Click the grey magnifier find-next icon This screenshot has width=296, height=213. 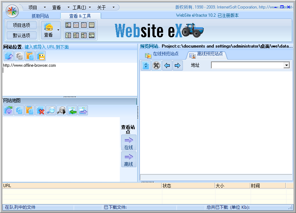click(62, 110)
